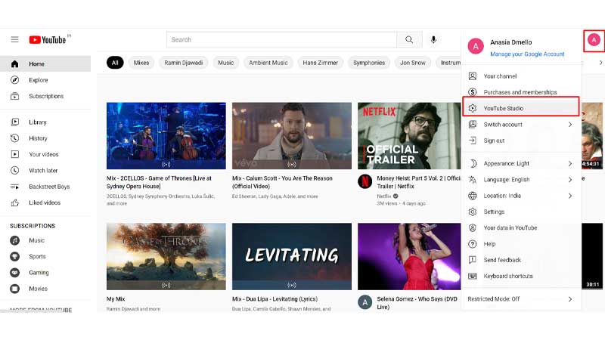This screenshot has height=340, width=605.
Task: Click Mix - Dua Lipa - Levitating title
Action: tap(275, 298)
